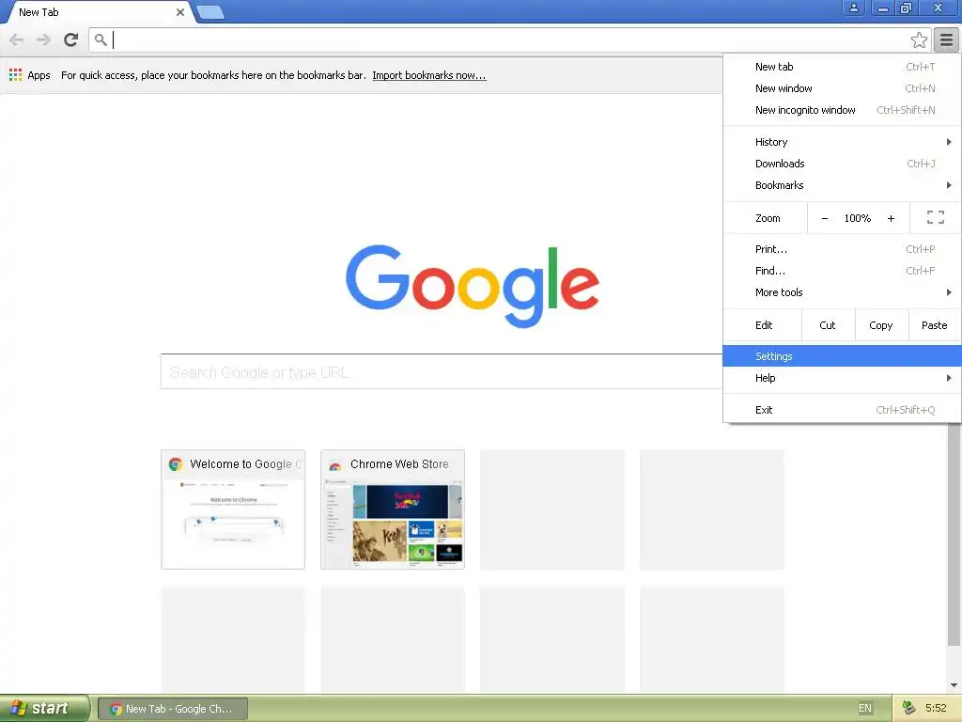Click Import bookmarks now link
Screen dimensions: 962x722
(x=428, y=75)
